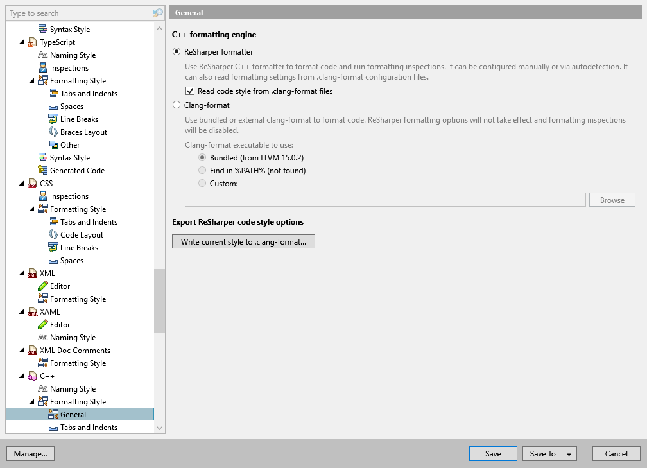Click the Other settings icon under TypeScript
Screen dimensions: 647x468
53,145
